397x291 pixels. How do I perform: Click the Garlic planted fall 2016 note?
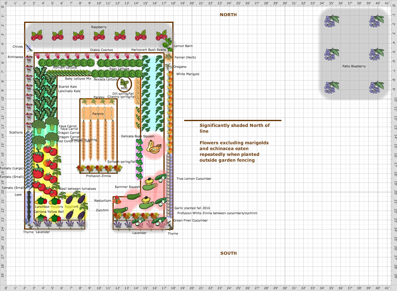(x=192, y=208)
